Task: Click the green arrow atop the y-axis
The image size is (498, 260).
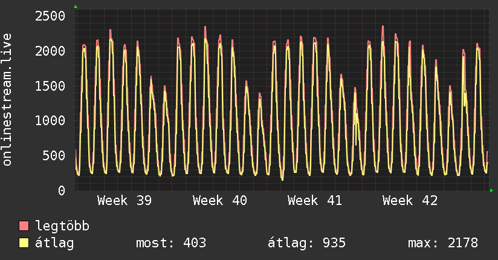Action: point(76,7)
